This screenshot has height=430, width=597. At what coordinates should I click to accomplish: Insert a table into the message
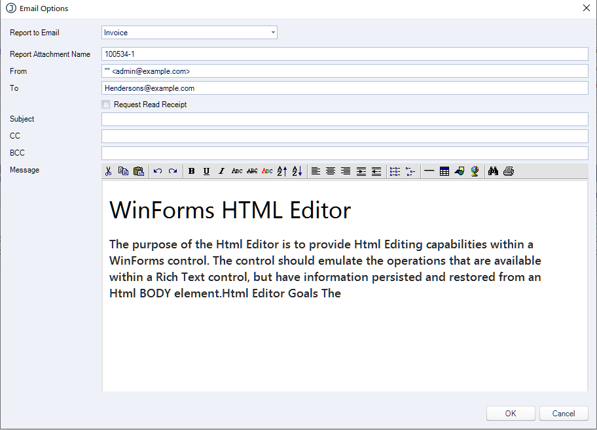444,171
